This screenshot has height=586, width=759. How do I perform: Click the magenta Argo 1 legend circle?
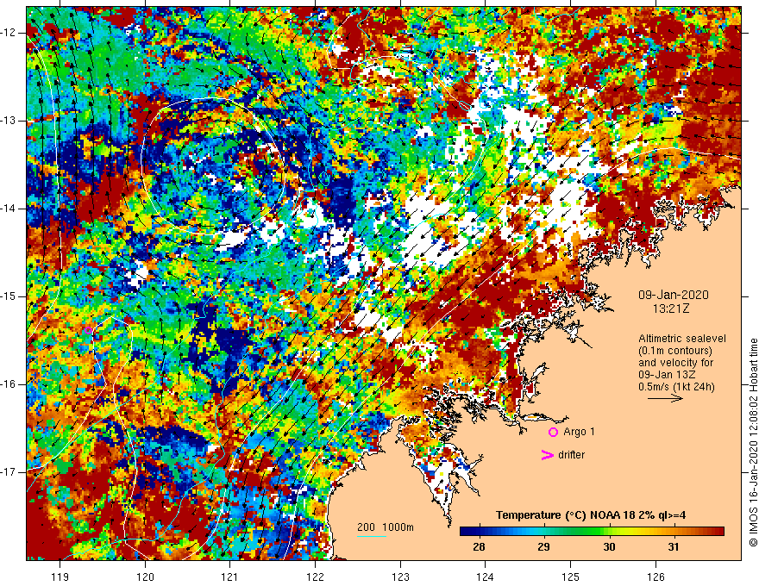pyautogui.click(x=553, y=433)
